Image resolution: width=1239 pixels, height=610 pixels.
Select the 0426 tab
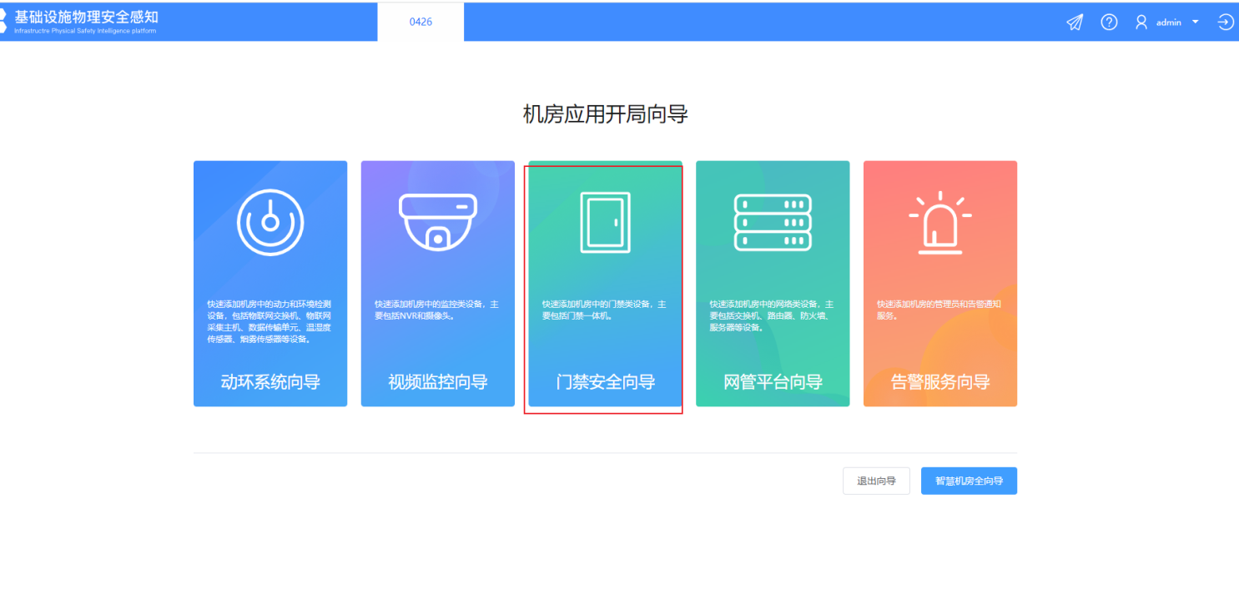pos(421,22)
